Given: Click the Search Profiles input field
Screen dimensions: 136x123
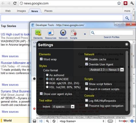Looking at the screenshot, I should (x=112, y=33).
